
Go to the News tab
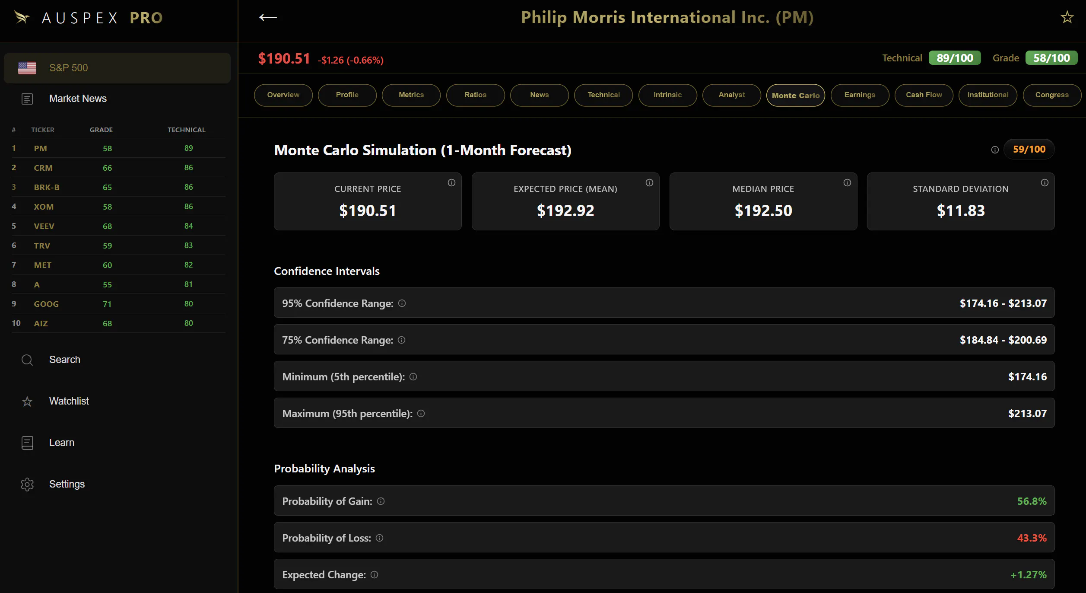click(x=540, y=95)
